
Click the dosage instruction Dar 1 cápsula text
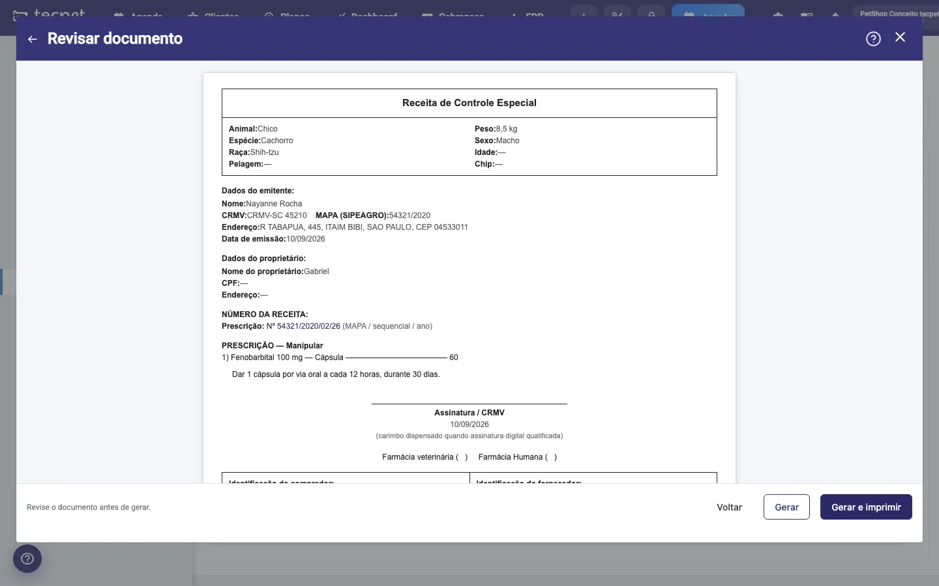click(x=336, y=374)
